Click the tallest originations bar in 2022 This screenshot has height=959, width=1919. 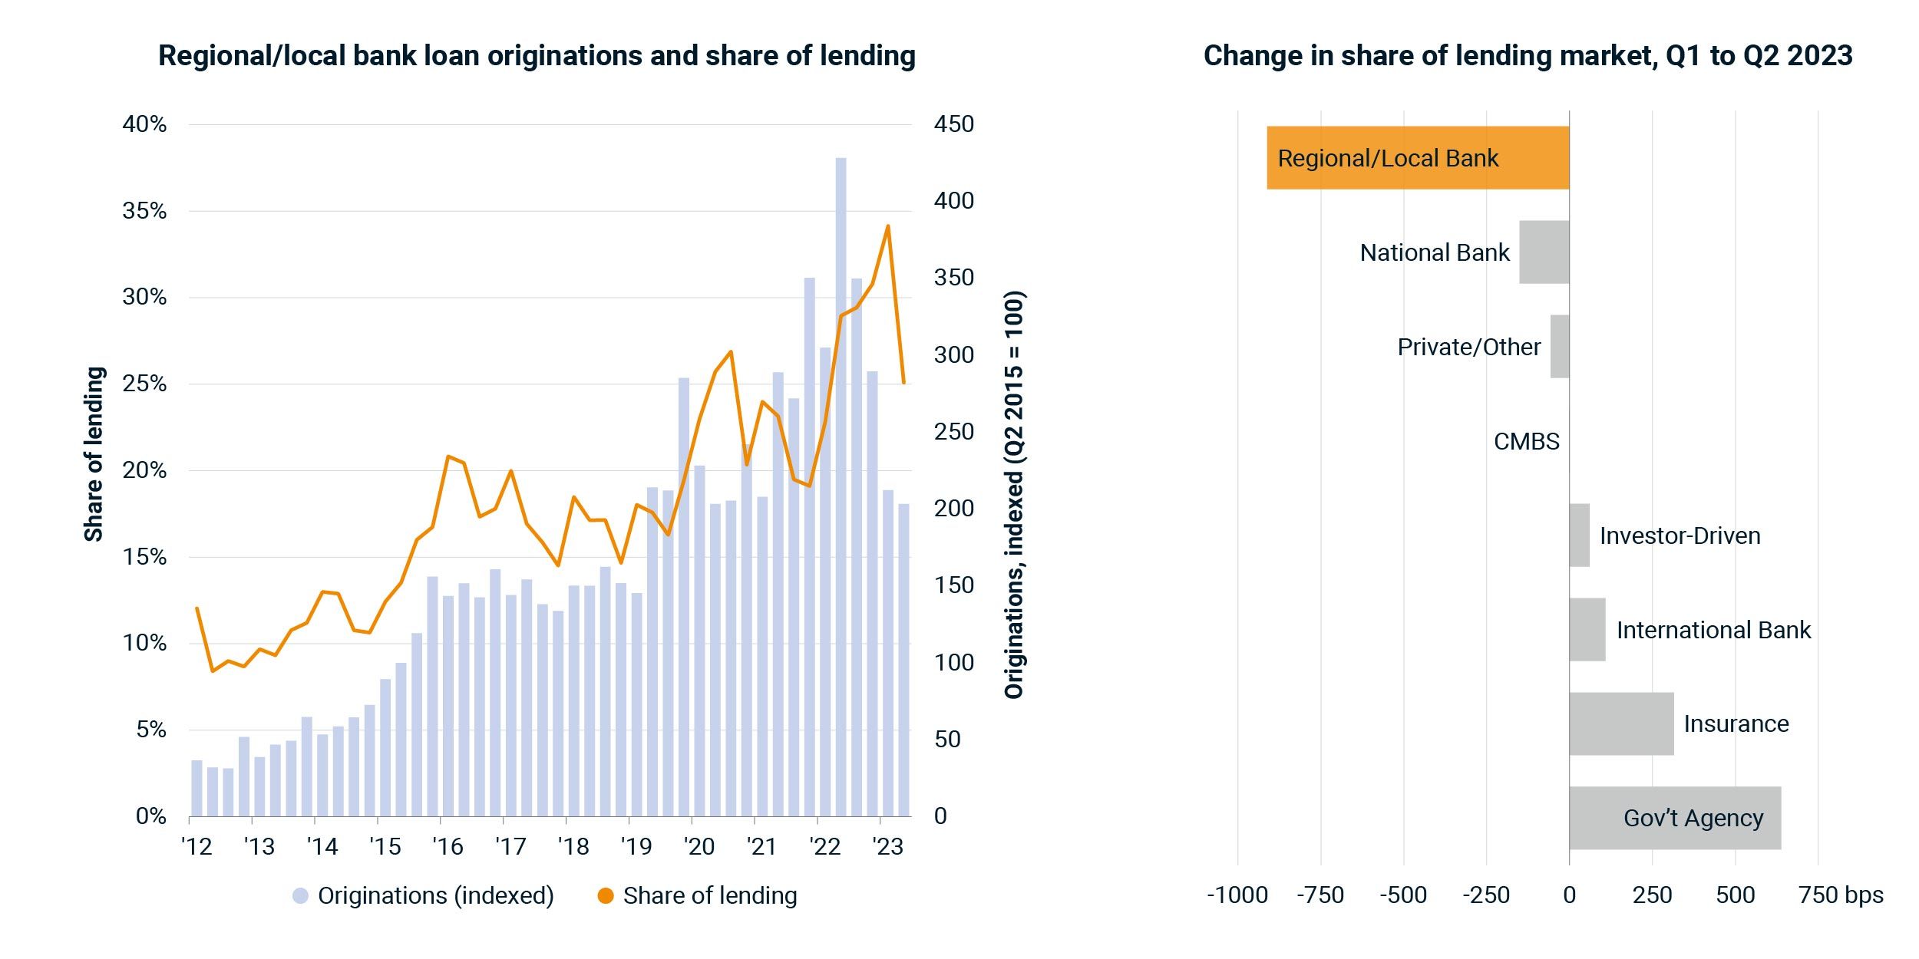(841, 486)
